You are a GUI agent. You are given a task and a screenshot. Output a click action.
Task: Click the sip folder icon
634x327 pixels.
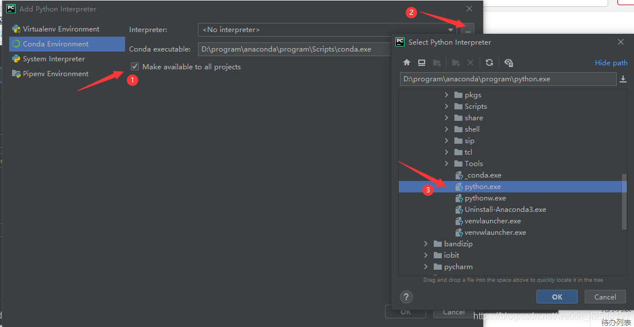pos(458,140)
